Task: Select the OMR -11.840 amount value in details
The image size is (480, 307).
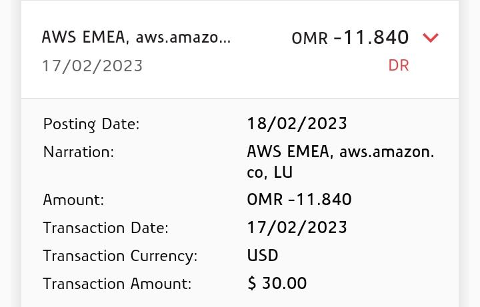Action: coord(299,200)
